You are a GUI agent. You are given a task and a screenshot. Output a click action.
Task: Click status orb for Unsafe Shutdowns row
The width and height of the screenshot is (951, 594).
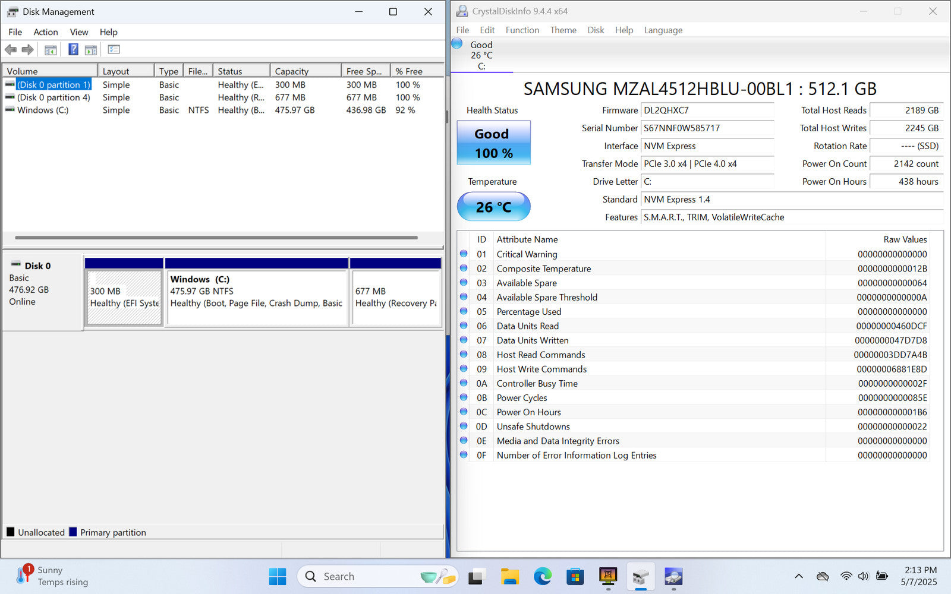coord(464,426)
